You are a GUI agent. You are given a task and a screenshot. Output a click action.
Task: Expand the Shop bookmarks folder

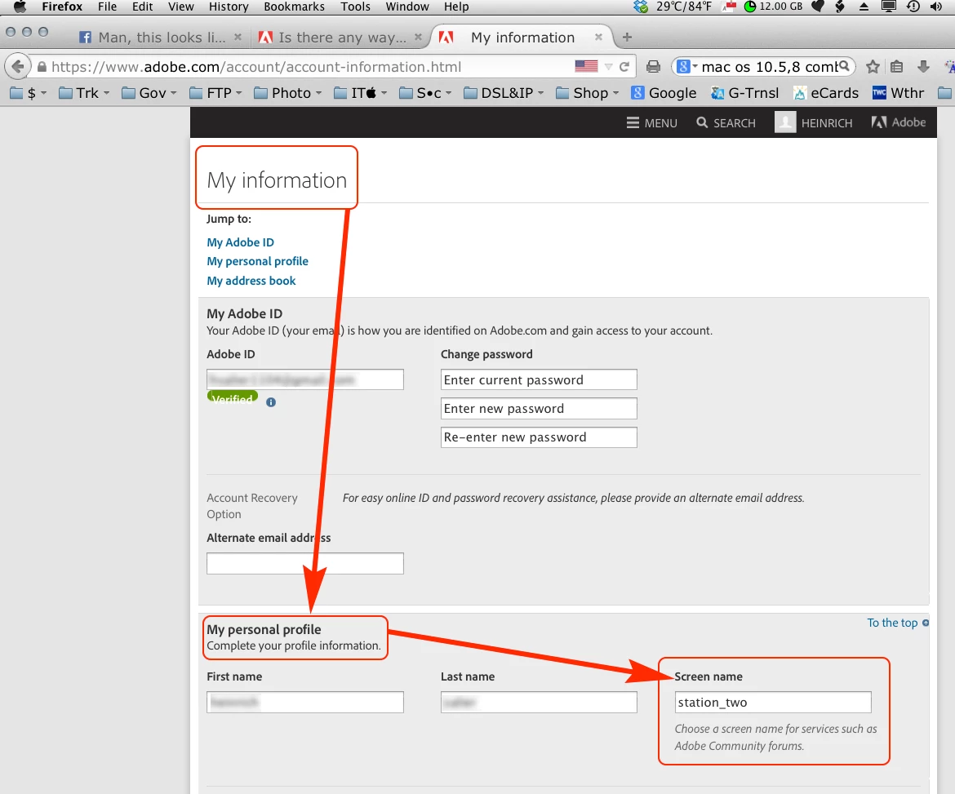587,92
